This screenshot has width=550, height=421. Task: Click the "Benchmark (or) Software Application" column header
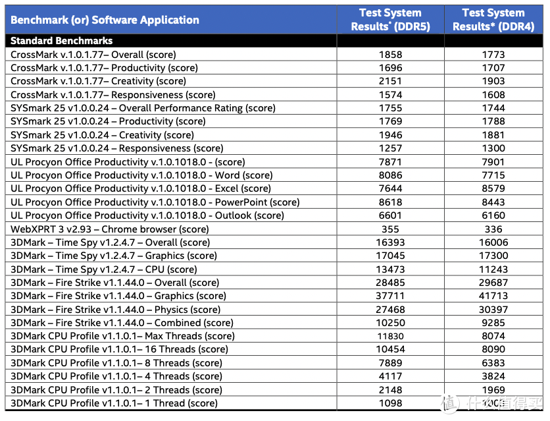click(105, 20)
